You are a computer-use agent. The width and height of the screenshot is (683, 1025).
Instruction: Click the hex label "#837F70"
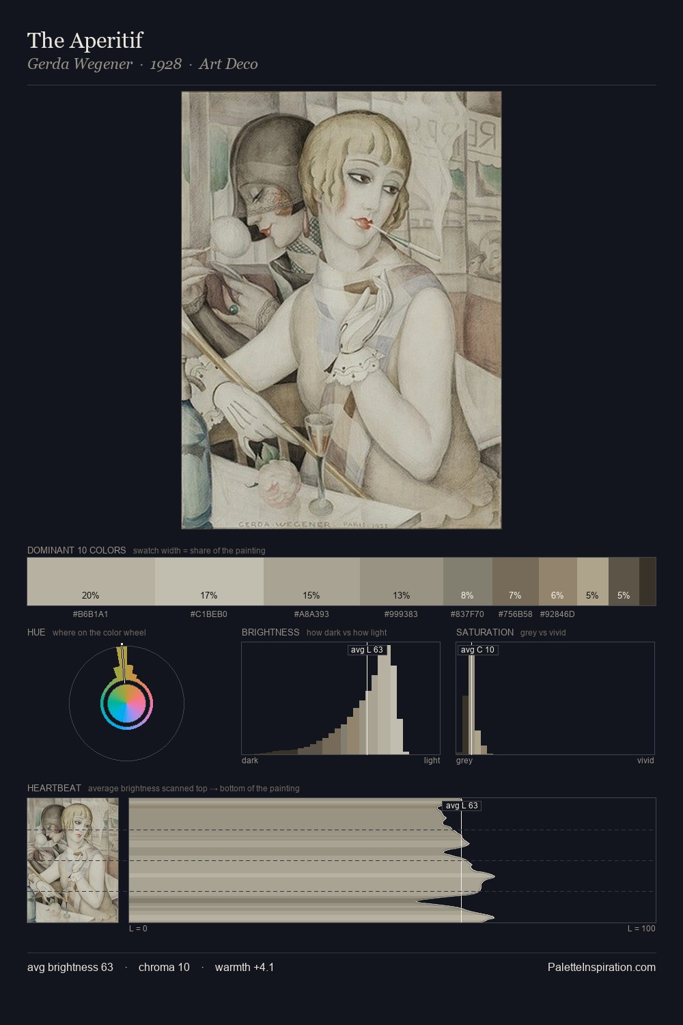(x=468, y=614)
